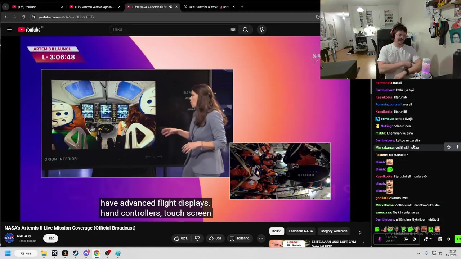
Task: Click the taskbar Hae search box
Action: (x=26, y=253)
